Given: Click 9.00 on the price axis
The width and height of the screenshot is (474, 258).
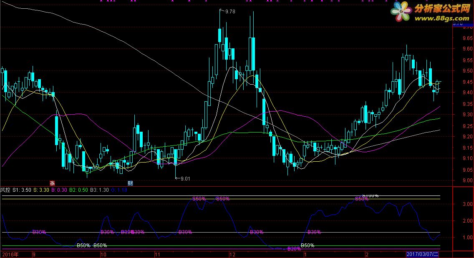Looking at the screenshot, I should [468, 180].
